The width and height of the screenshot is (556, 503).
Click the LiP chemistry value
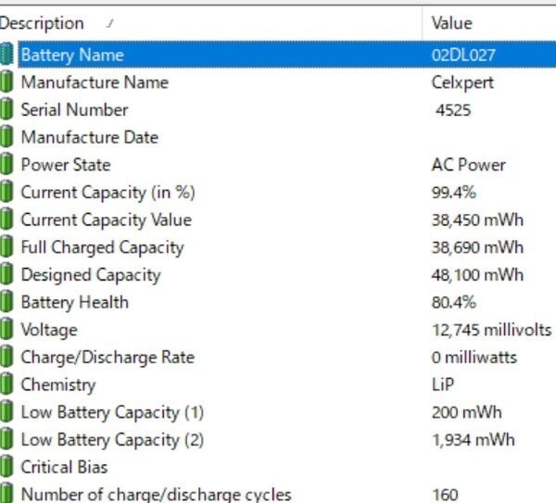[x=443, y=384]
